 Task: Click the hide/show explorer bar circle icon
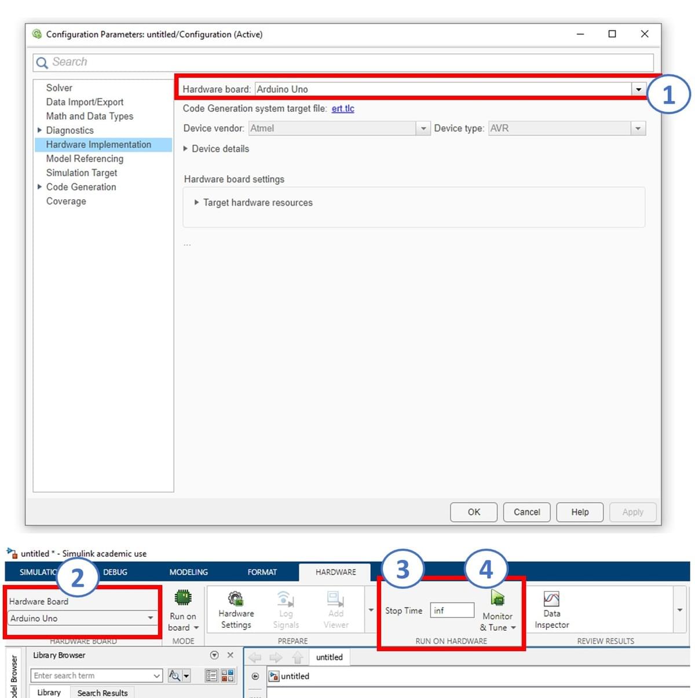coord(255,676)
